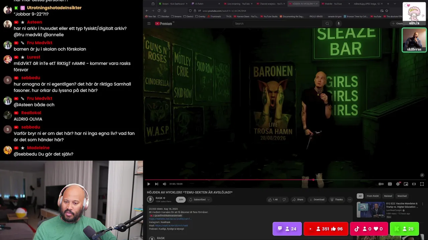The height and width of the screenshot is (240, 428).
Task: Open a new browser tab with plus
Action: click(x=388, y=4)
